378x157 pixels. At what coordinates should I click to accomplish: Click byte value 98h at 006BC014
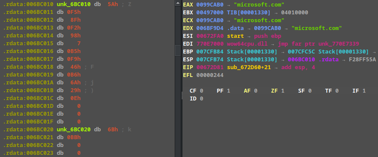(x=76, y=36)
